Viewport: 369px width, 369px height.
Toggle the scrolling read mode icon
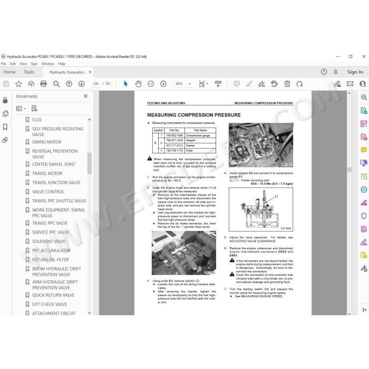pyautogui.click(x=218, y=84)
